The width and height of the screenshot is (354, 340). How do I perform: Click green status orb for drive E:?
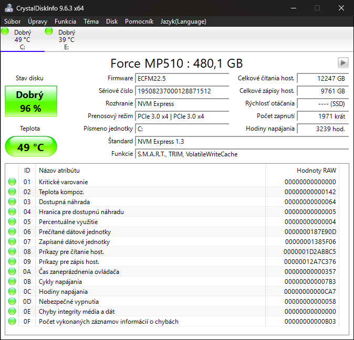pos(49,31)
